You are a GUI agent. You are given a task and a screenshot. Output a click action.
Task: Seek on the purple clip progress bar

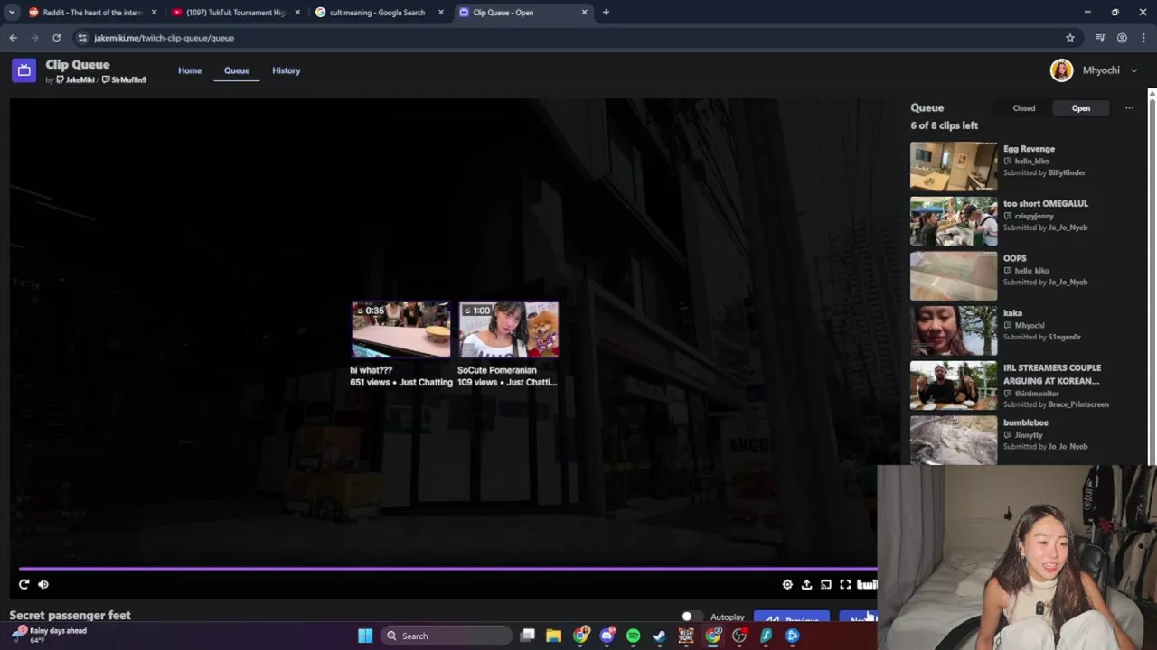tap(447, 569)
